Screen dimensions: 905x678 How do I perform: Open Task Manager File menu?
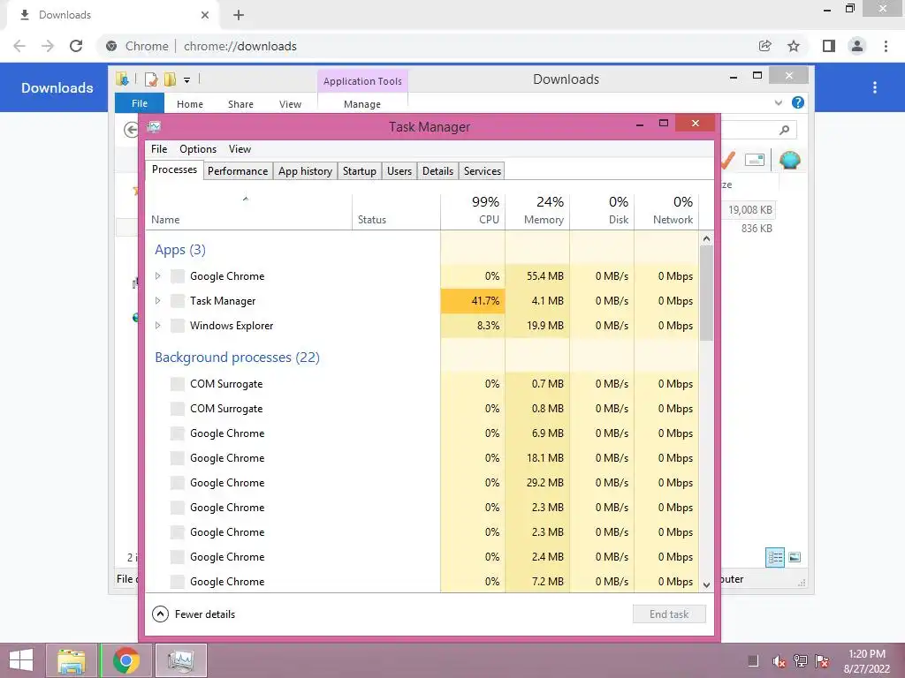[x=159, y=149]
